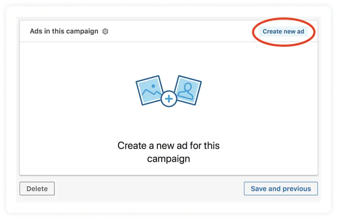Click the Ads in this campaign heading
Screen dimensions: 337x219
(64, 31)
